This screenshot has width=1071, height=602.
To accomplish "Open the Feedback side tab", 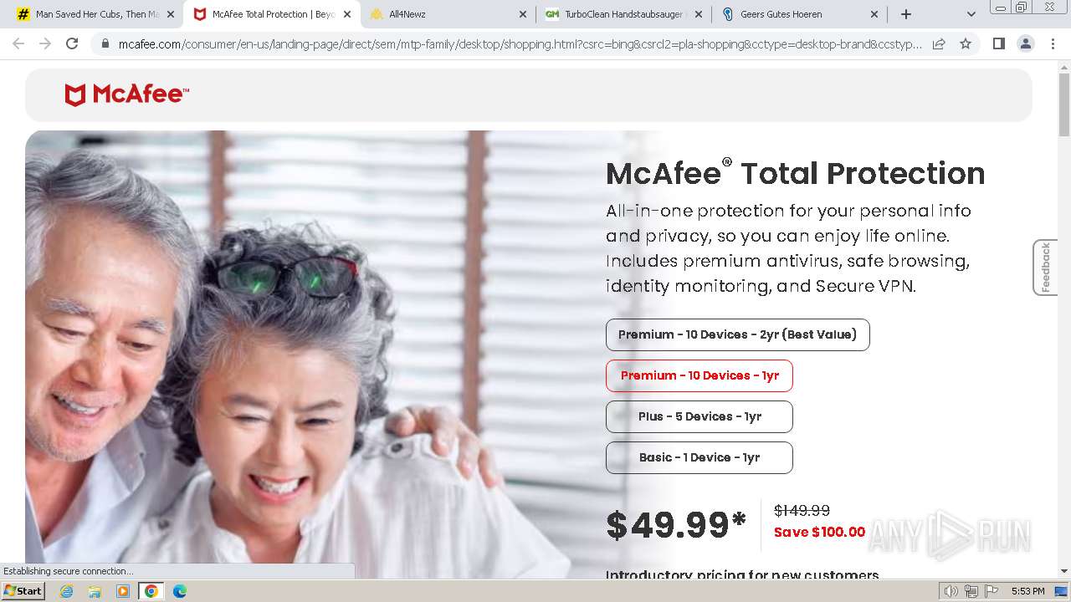I will [x=1045, y=268].
